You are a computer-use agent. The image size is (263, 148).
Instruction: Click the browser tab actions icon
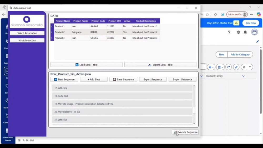pyautogui.click(x=4, y=7)
